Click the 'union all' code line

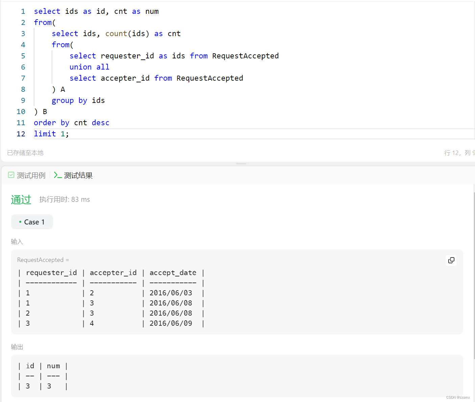(90, 67)
